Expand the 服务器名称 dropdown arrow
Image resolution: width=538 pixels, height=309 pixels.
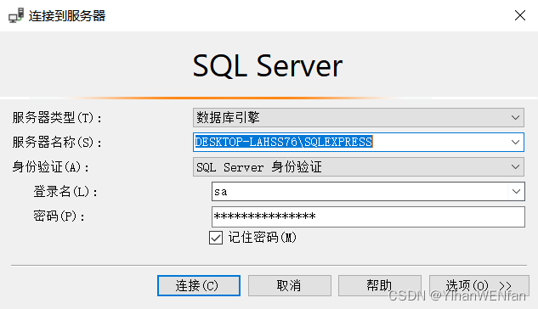[x=515, y=142]
